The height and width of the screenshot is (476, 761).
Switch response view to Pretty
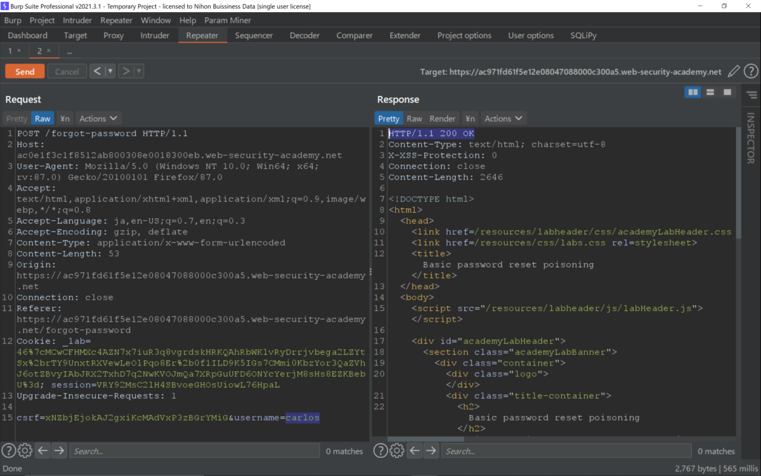pos(389,119)
